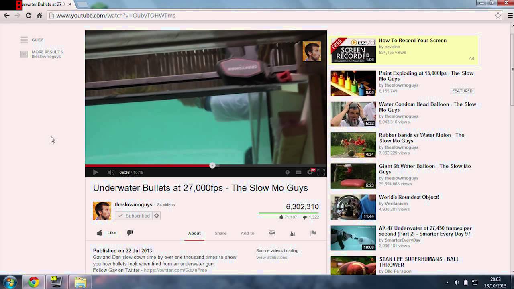Open theslowmoguys channel name link
Viewport: 514px width, 289px height.
tap(133, 204)
